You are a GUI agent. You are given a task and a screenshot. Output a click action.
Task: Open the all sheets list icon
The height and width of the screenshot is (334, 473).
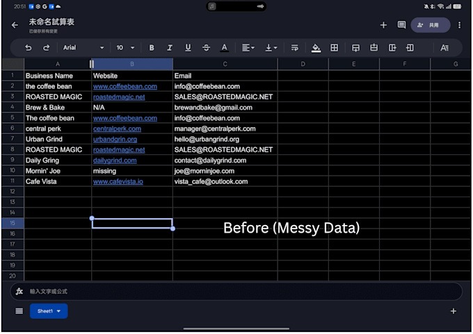[19, 311]
